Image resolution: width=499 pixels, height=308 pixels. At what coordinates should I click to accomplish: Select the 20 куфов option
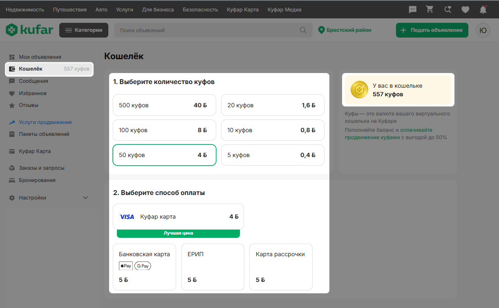click(x=273, y=105)
